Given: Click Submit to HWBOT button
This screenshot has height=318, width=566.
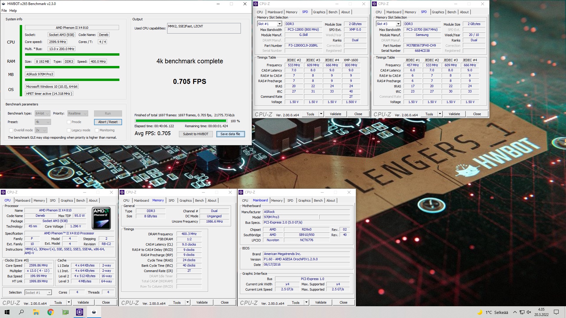Looking at the screenshot, I should pyautogui.click(x=195, y=134).
